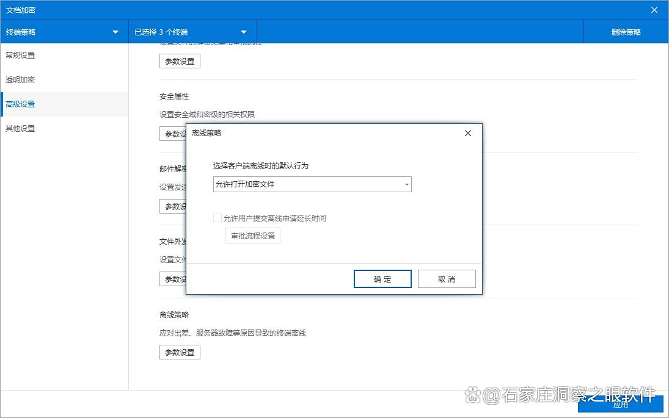Click the 安全属性 heading text
The width and height of the screenshot is (669, 418).
(x=174, y=96)
